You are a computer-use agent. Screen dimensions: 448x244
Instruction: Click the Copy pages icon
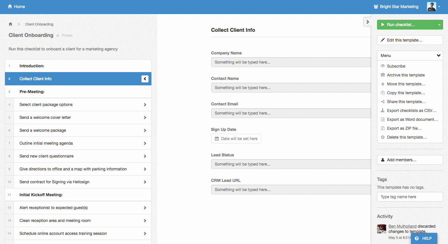coord(383,93)
